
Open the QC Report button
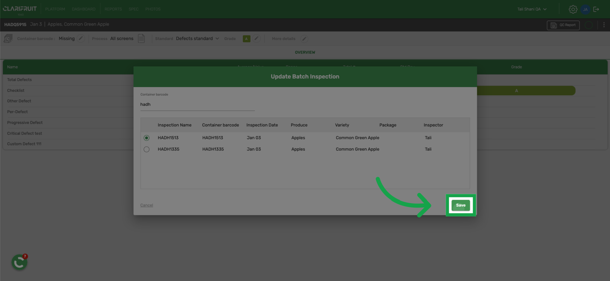click(563, 25)
